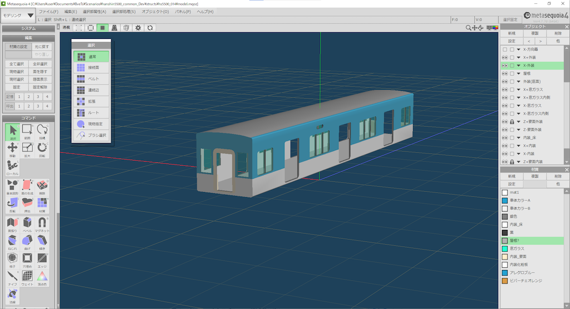Image resolution: width=570 pixels, height=309 pixels.
Task: Select the Extrude (押出) tool
Action: (x=27, y=205)
